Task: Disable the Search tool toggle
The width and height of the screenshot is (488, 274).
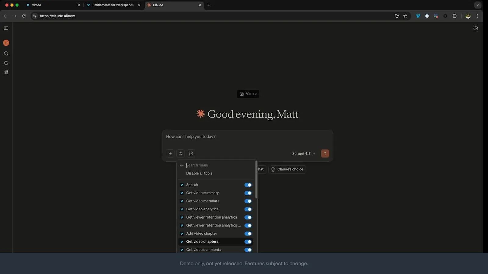Action: 248,185
